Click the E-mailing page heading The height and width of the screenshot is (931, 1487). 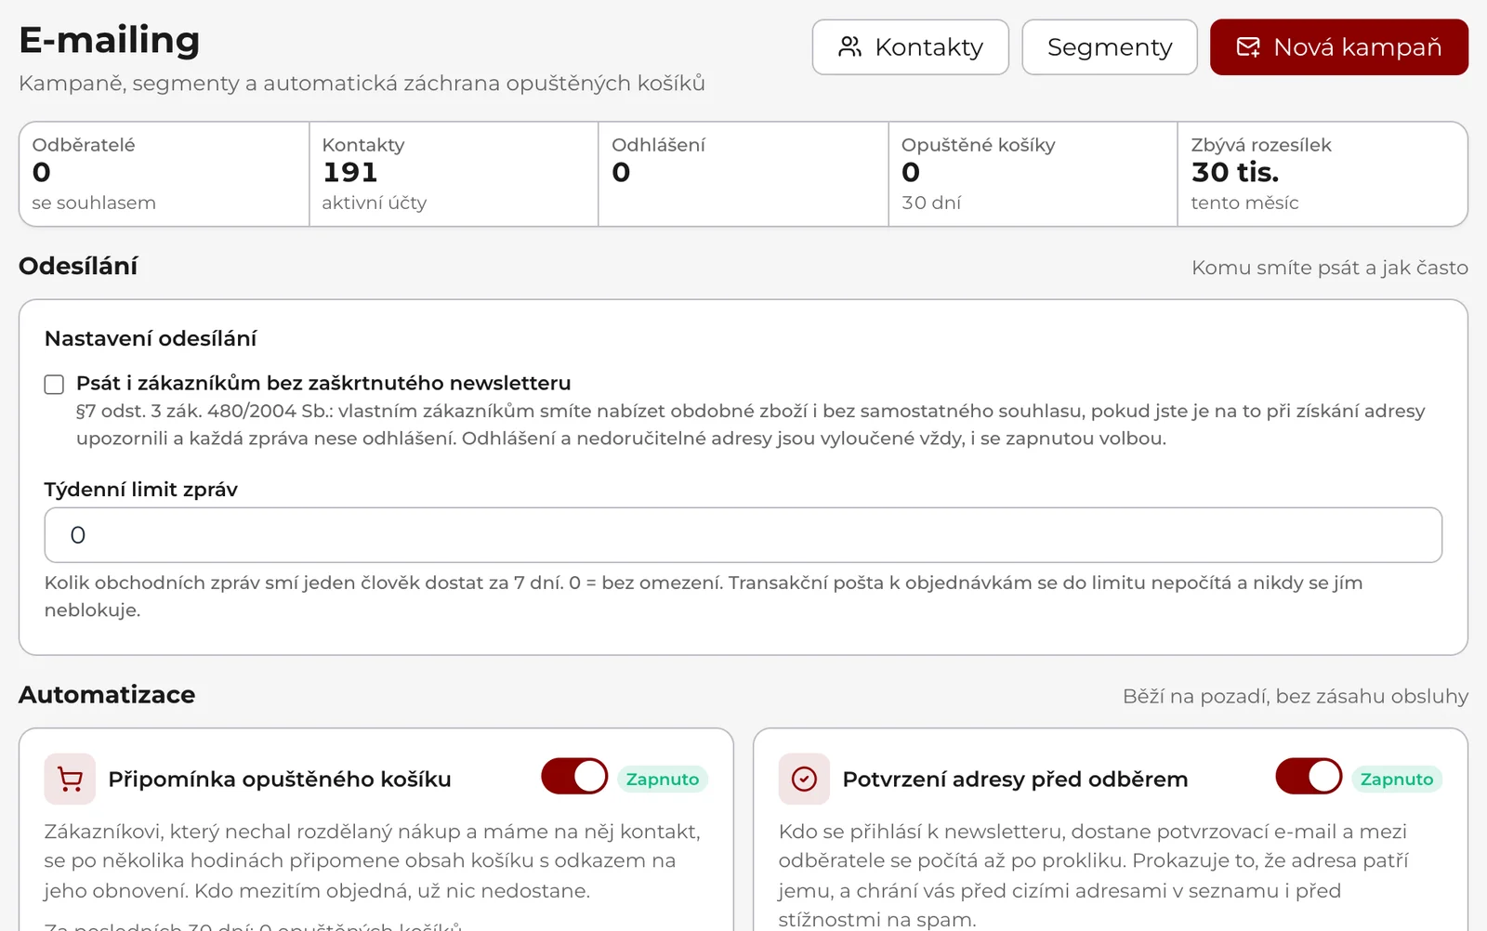110,40
